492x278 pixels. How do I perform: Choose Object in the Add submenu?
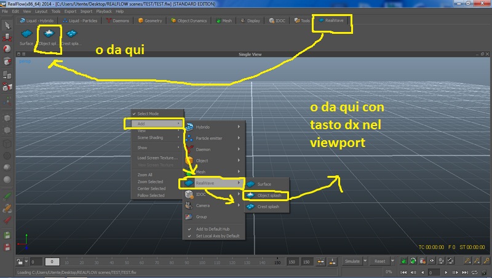coord(214,161)
